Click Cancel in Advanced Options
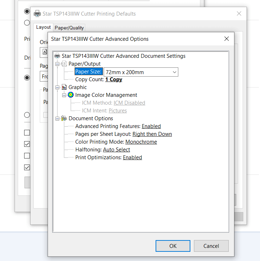The image size is (260, 261). click(211, 246)
